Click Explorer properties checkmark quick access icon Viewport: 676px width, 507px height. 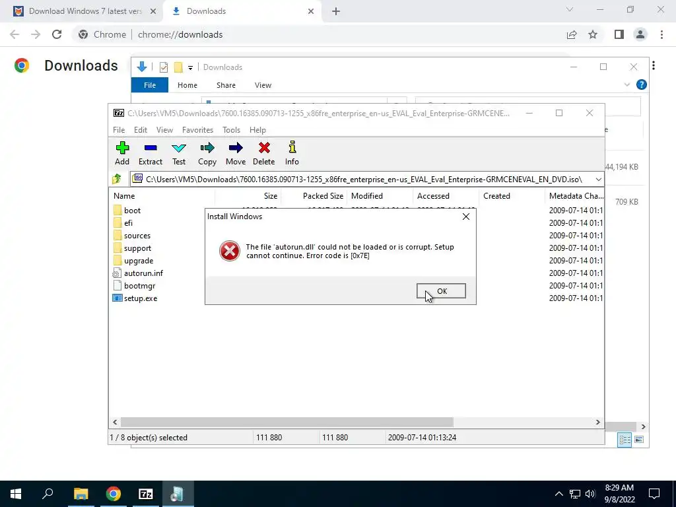tap(164, 67)
